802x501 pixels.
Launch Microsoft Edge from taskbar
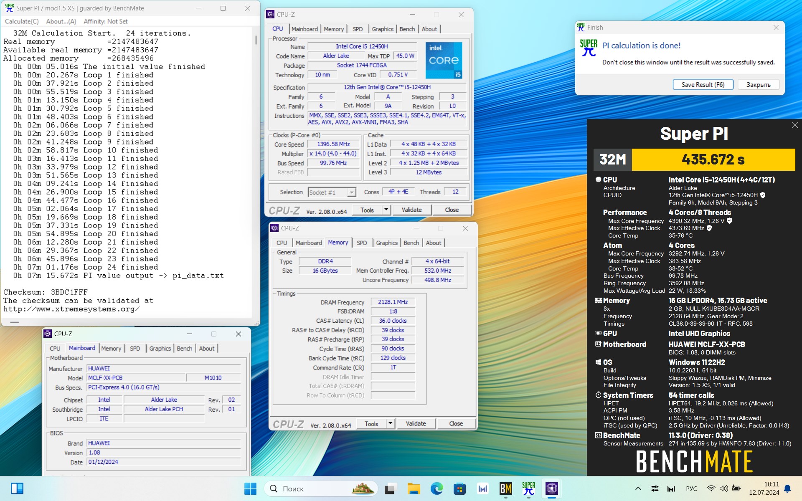(437, 488)
